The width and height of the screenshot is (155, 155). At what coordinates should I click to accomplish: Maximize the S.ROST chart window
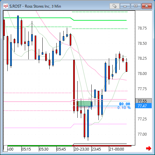click(x=136, y=6)
